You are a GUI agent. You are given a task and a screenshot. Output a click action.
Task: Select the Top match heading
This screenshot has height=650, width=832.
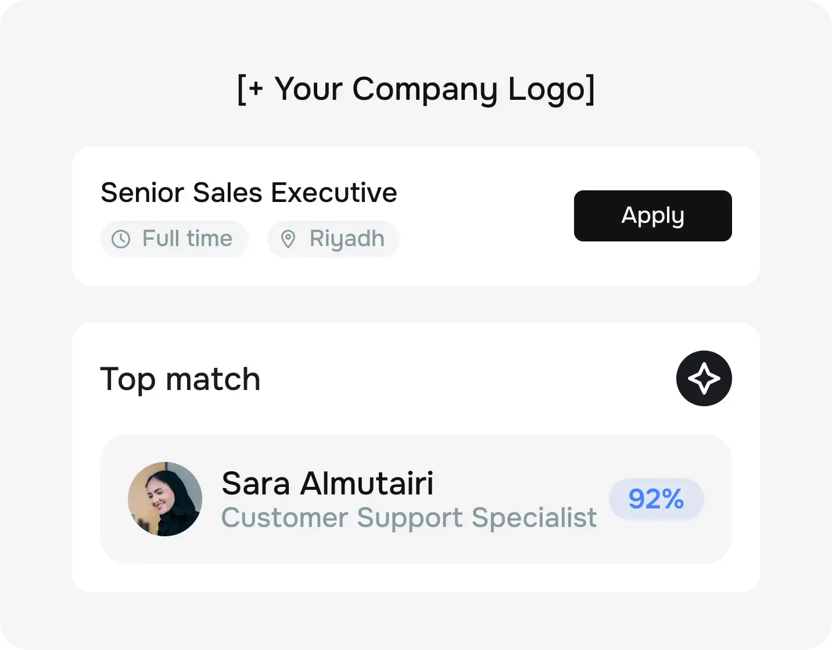pos(180,379)
